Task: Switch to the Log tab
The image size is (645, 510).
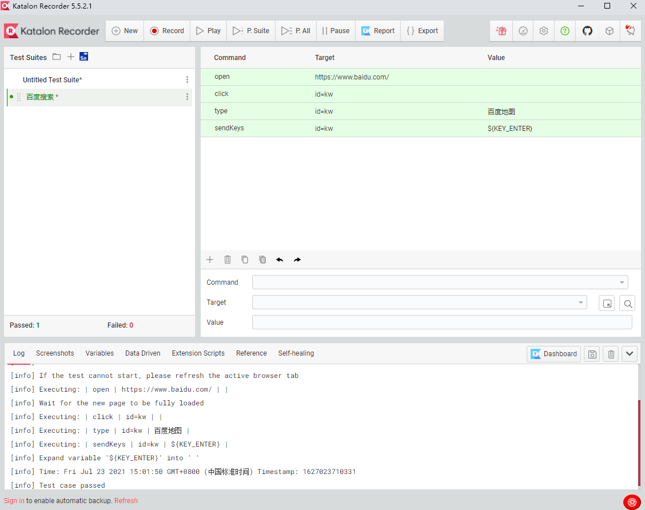Action: 19,353
